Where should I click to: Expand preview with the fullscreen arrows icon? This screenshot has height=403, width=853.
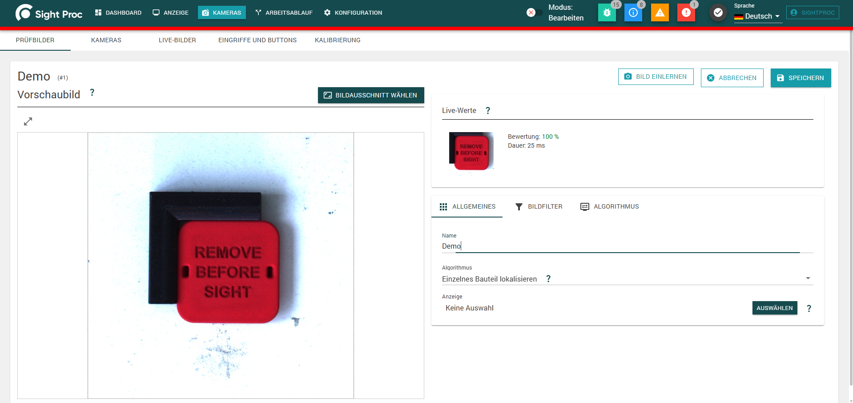pyautogui.click(x=28, y=121)
